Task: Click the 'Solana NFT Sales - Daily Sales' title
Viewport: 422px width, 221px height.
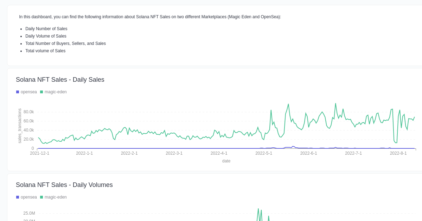Action: (60, 80)
